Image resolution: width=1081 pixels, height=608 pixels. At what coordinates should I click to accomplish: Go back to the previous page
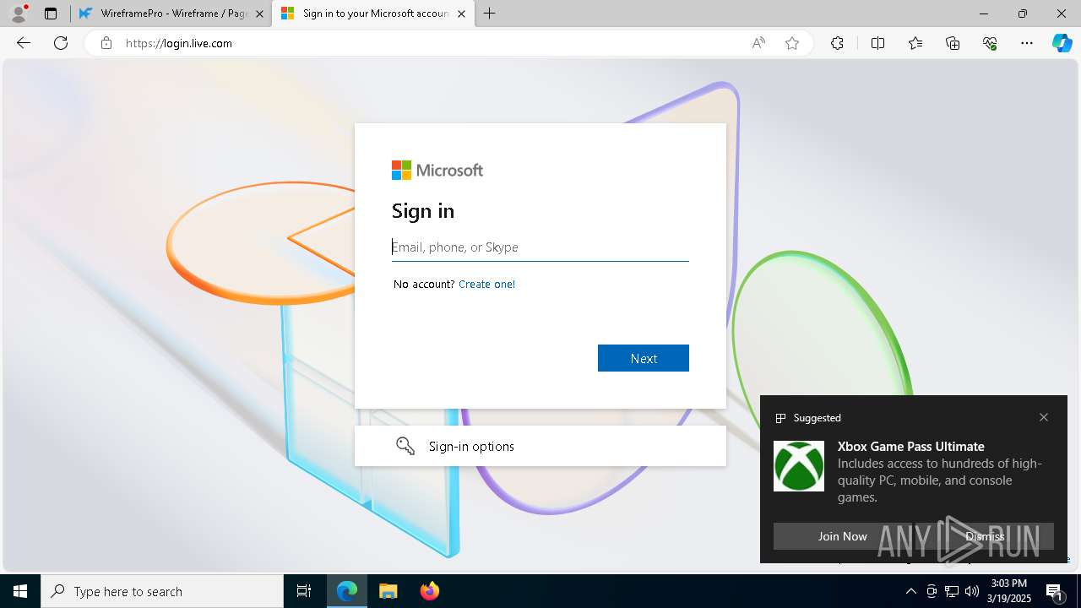click(24, 43)
